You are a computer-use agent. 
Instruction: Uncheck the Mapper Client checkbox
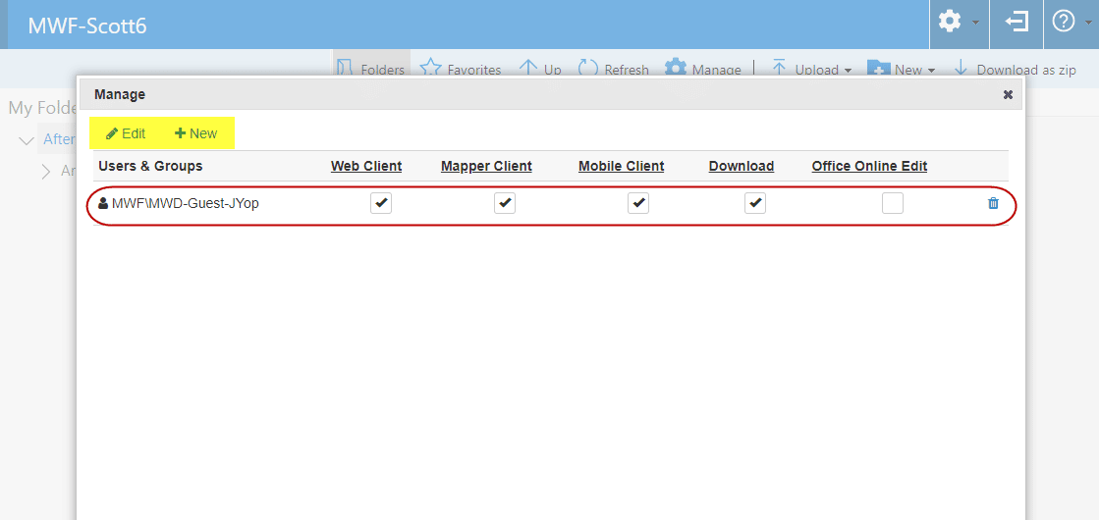point(505,203)
